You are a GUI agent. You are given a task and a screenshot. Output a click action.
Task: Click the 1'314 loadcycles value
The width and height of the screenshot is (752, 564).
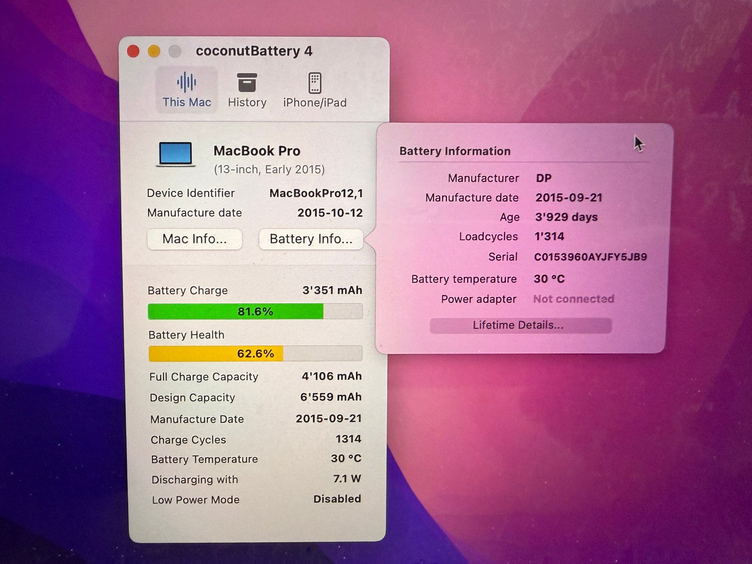click(x=549, y=236)
